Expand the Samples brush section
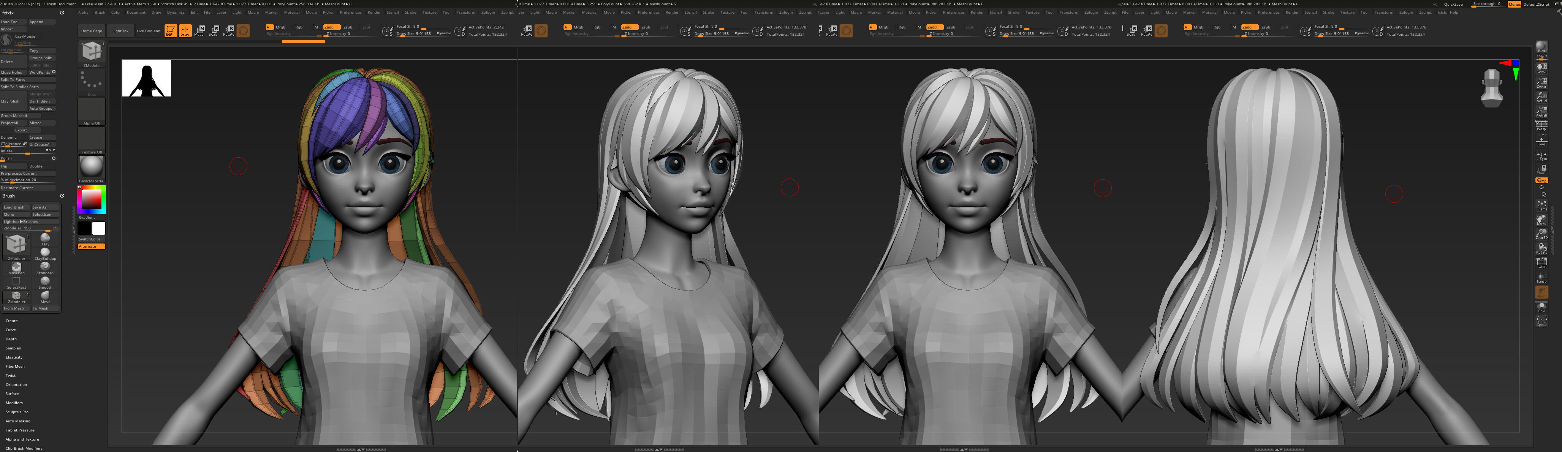 13,348
